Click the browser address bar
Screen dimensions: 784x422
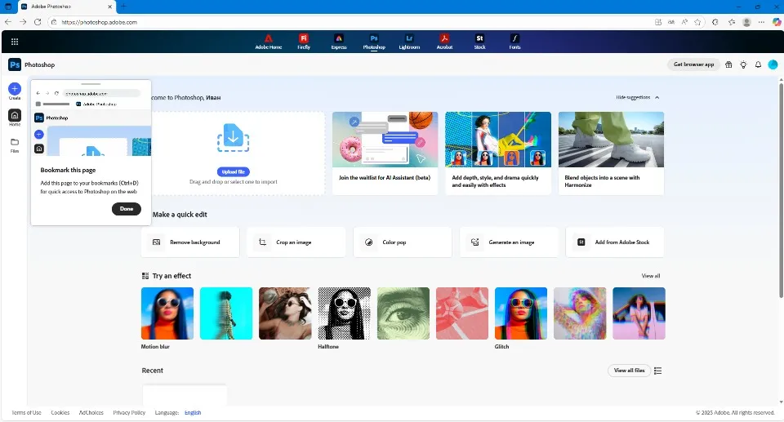click(x=350, y=22)
